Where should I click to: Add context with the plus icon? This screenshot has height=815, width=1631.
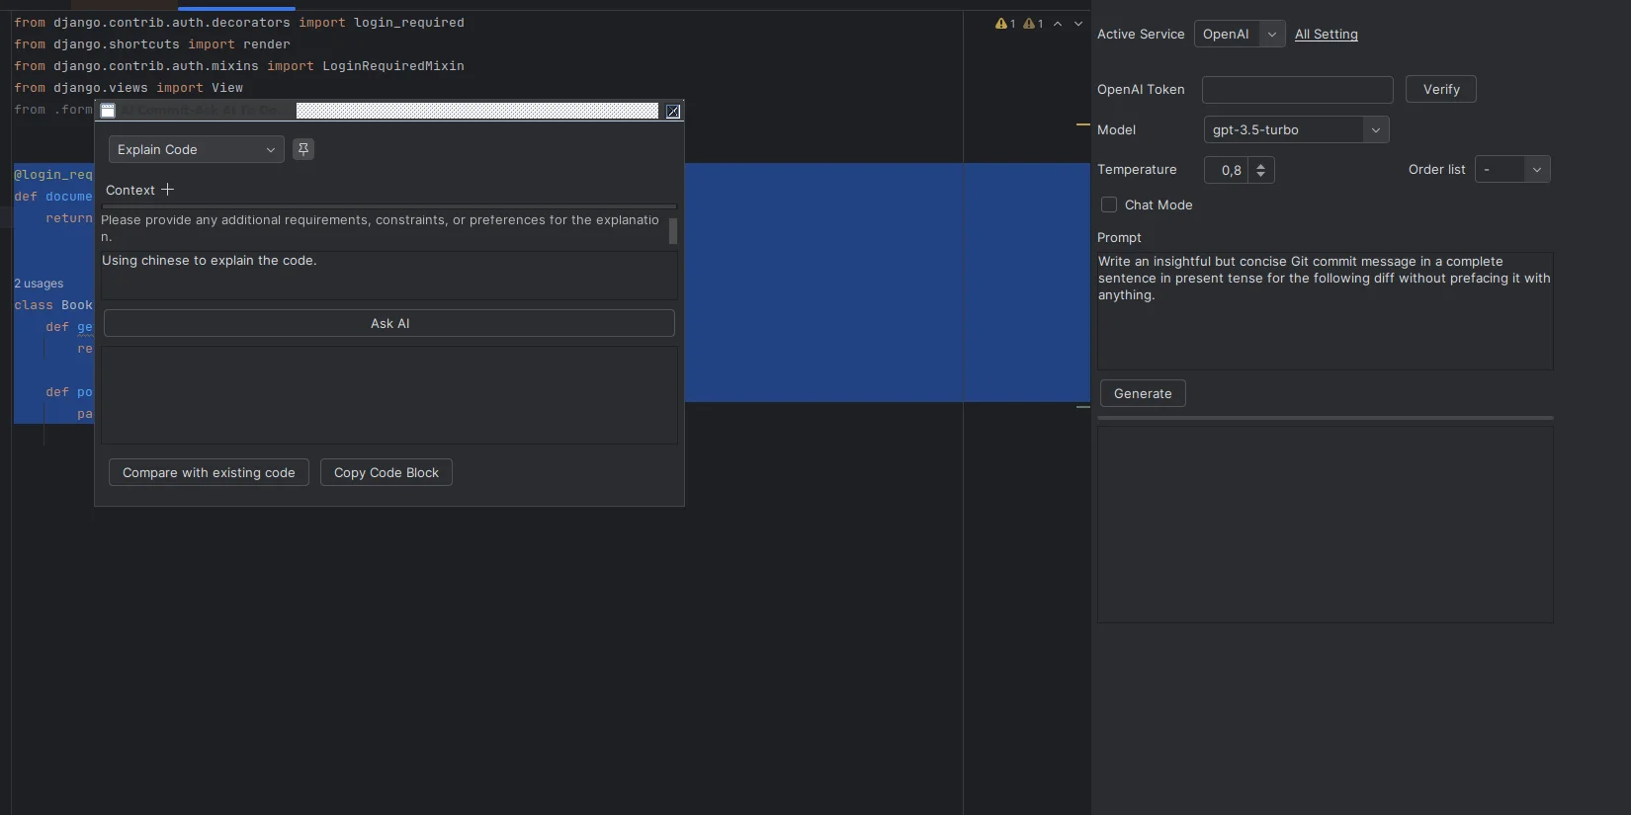pyautogui.click(x=167, y=190)
